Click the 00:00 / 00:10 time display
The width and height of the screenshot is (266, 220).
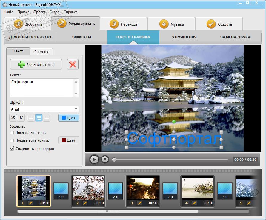[245, 159]
